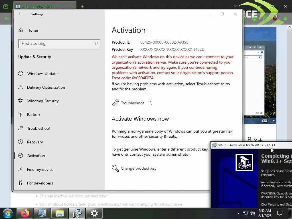Click the Delivery Optimization icon

click(21, 87)
